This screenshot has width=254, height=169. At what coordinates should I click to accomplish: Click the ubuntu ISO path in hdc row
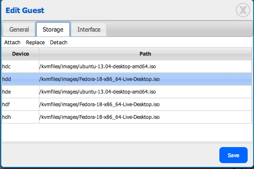pyautogui.click(x=97, y=67)
